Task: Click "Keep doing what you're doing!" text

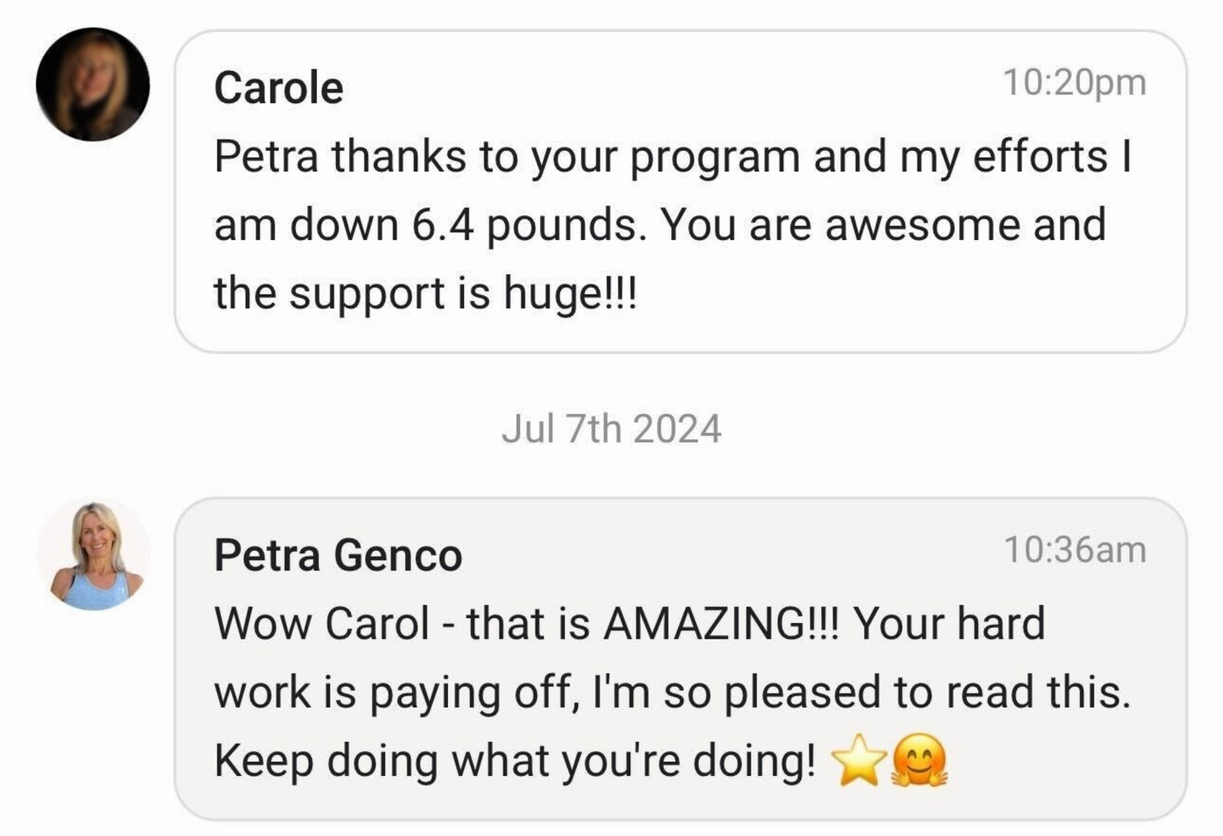Action: click(x=515, y=761)
